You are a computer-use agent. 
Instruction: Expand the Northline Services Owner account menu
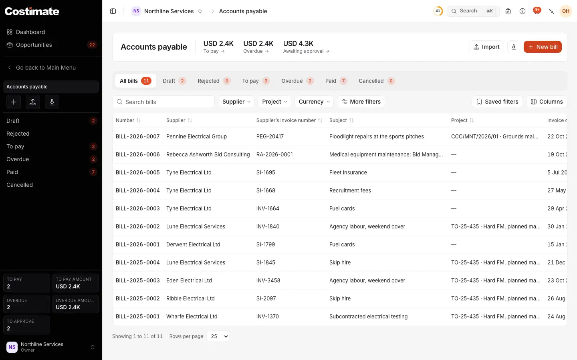click(51, 347)
